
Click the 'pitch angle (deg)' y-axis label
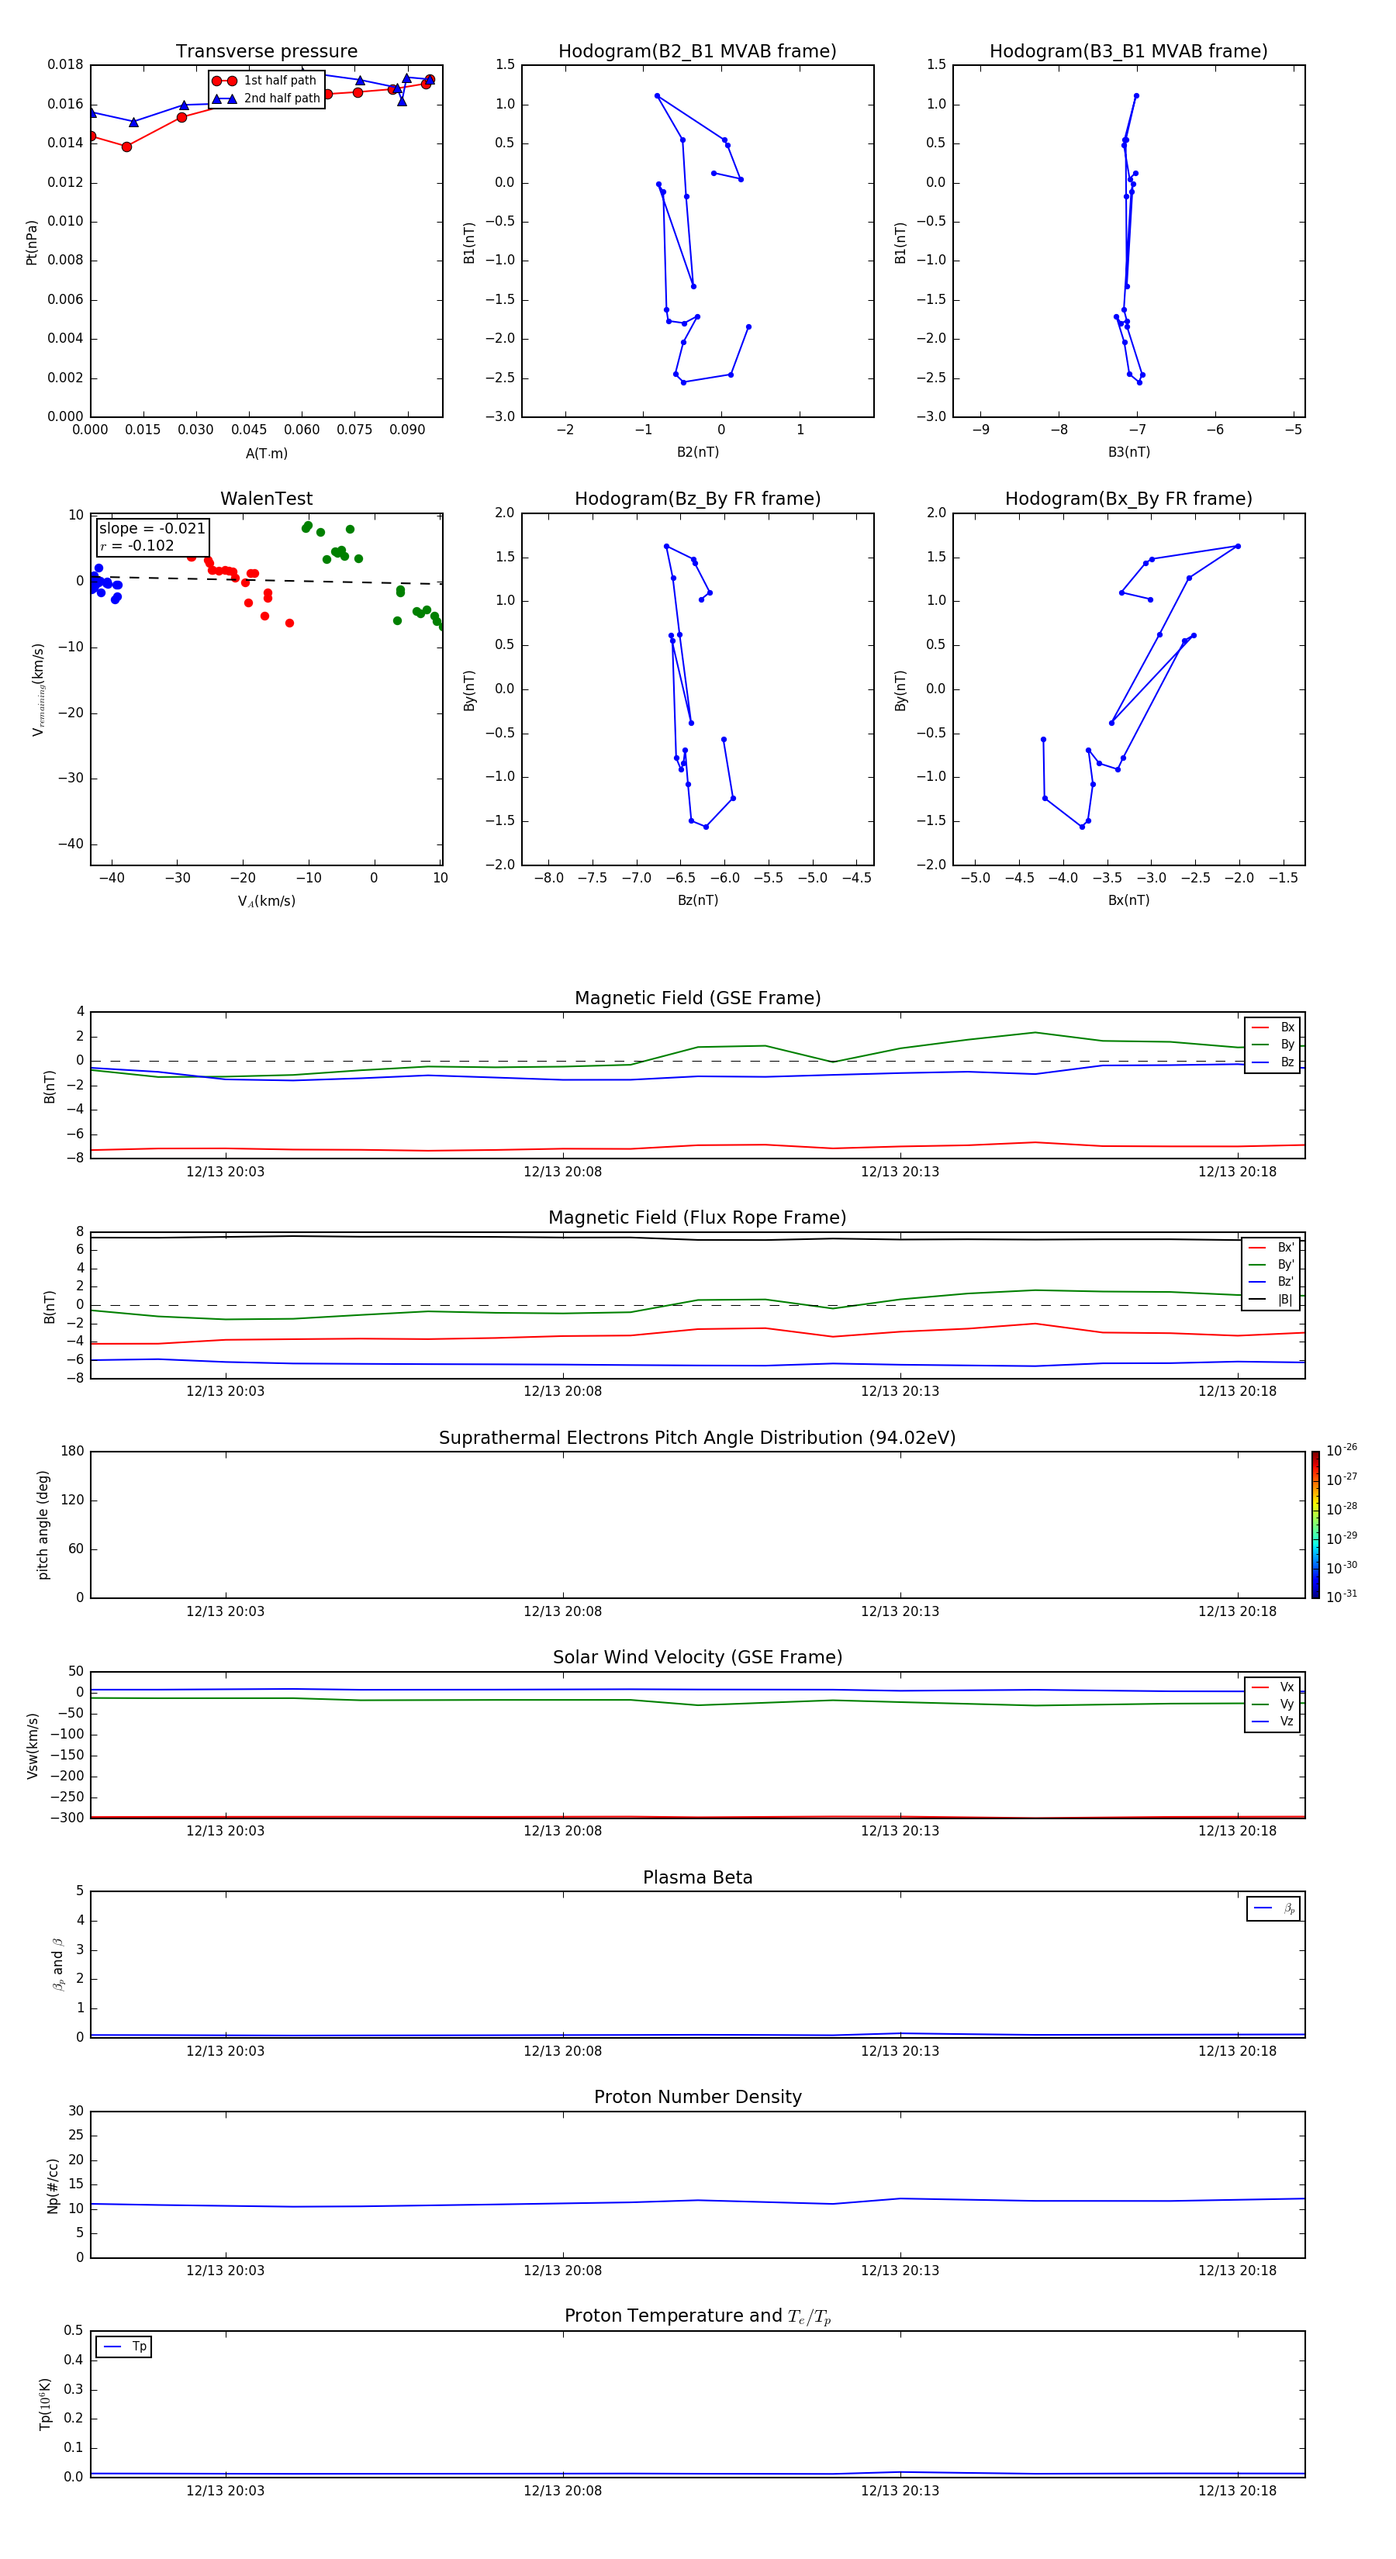click(x=43, y=1525)
